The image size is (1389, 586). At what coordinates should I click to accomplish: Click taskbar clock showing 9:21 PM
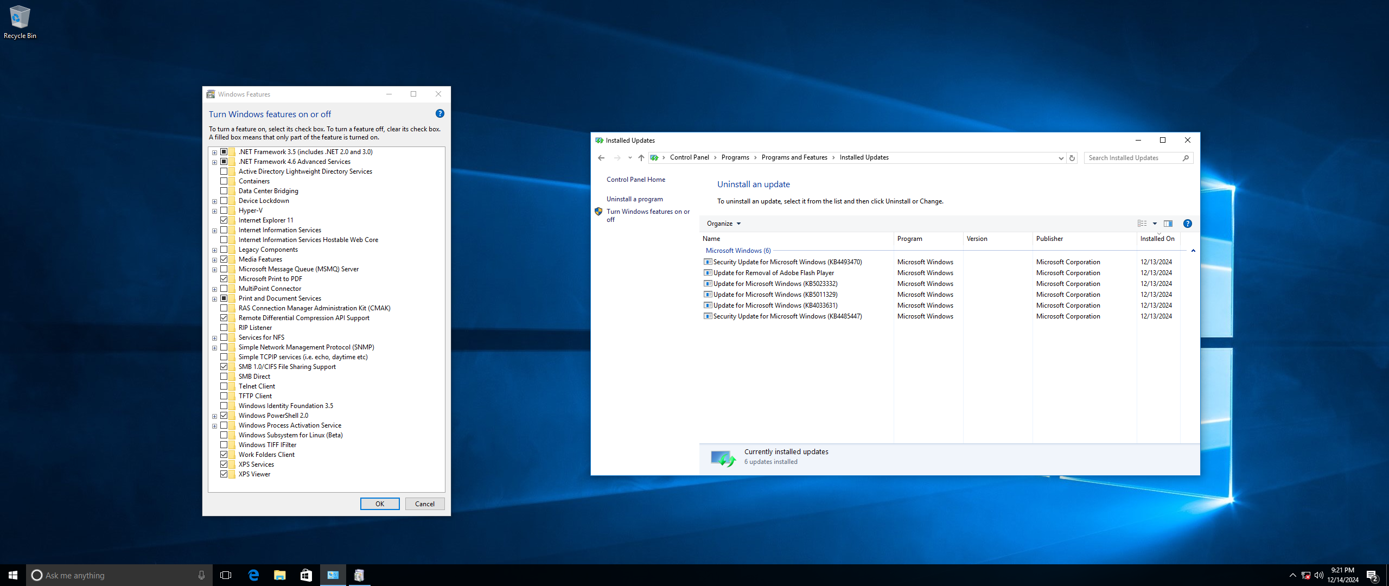(x=1343, y=575)
